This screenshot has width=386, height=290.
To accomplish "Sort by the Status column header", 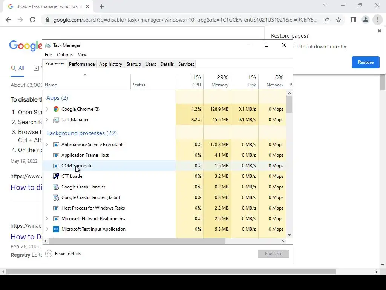I will coord(153,81).
